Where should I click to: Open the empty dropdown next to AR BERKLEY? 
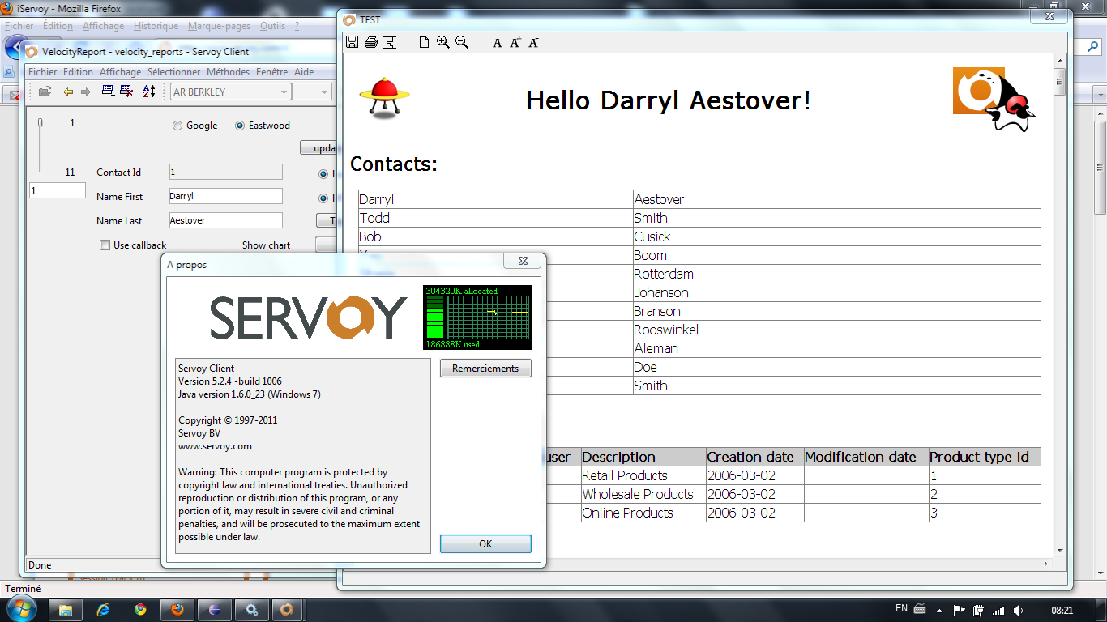(312, 92)
